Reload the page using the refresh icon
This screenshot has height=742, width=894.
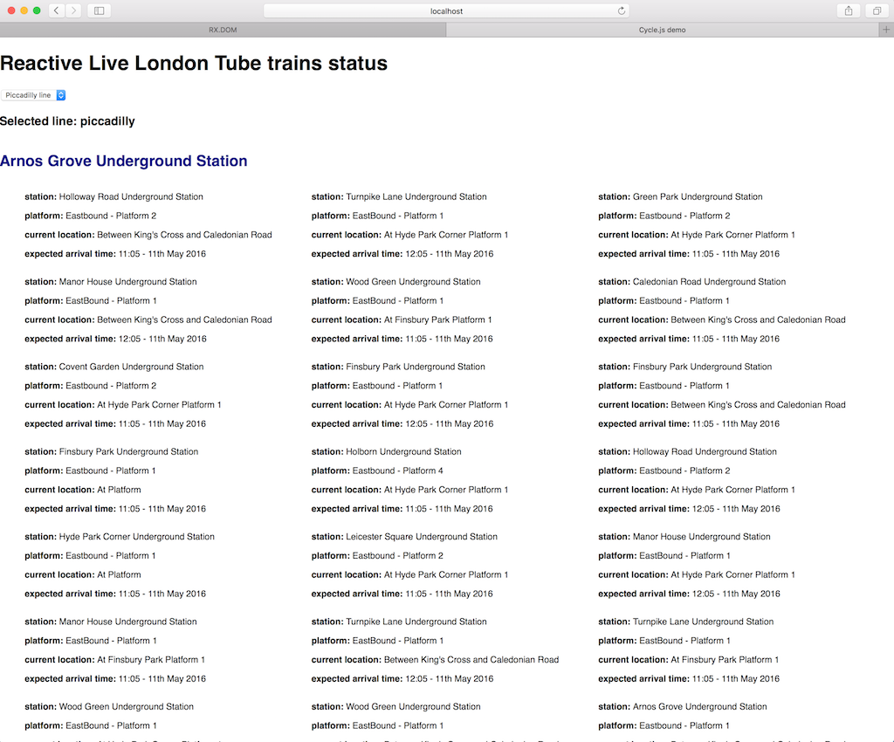622,10
